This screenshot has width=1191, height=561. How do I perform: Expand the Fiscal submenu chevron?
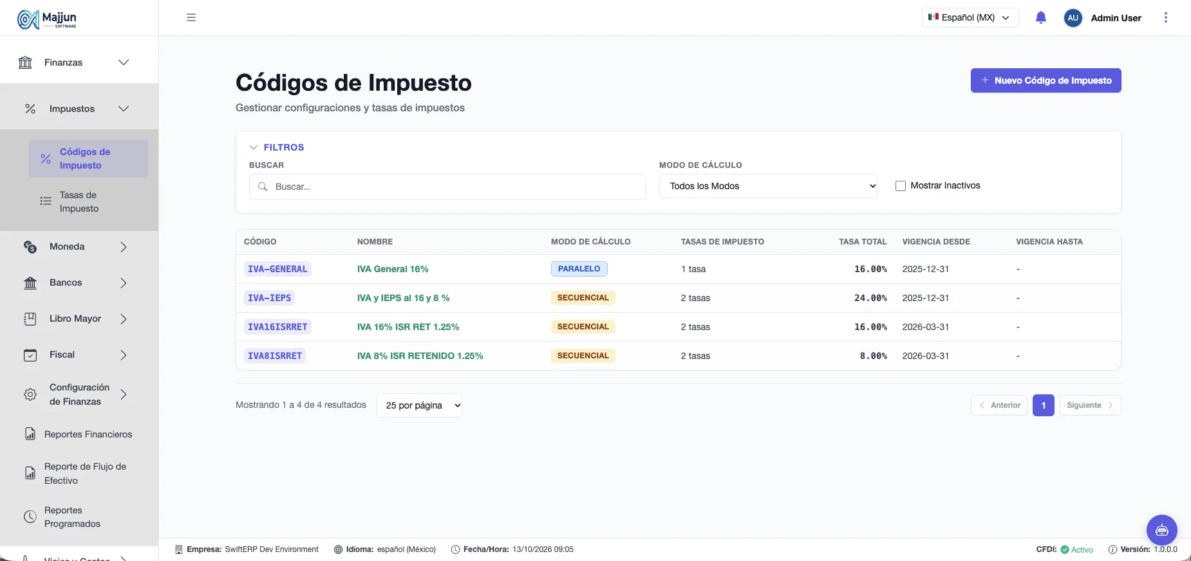pyautogui.click(x=124, y=355)
